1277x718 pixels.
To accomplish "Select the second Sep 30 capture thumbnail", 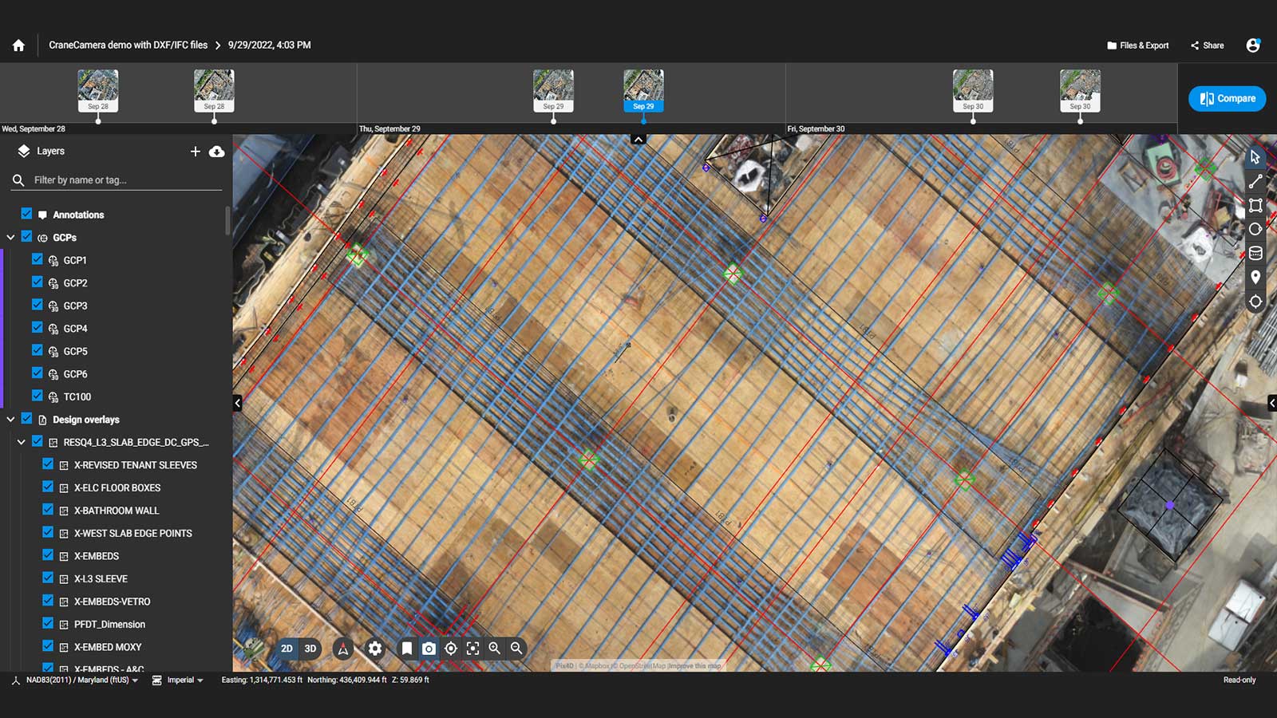I will 1080,90.
